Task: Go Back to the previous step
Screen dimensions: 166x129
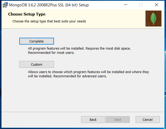Action: click(93, 120)
